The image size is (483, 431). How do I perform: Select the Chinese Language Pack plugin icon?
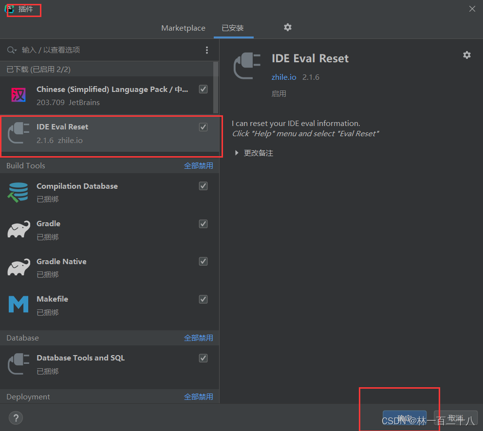[x=19, y=95]
